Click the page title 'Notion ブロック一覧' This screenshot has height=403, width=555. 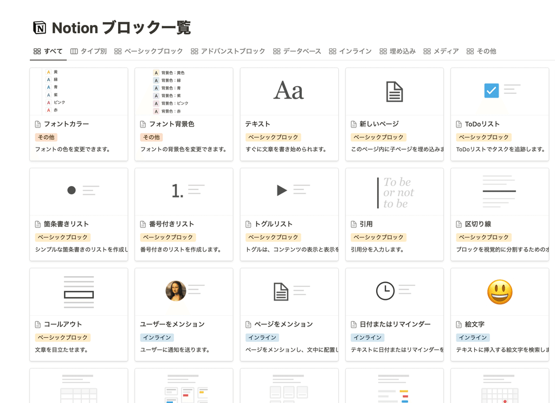(121, 28)
